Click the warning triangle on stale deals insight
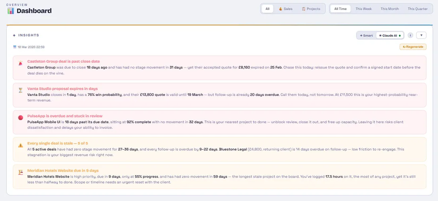The image size is (438, 201). 21,145
